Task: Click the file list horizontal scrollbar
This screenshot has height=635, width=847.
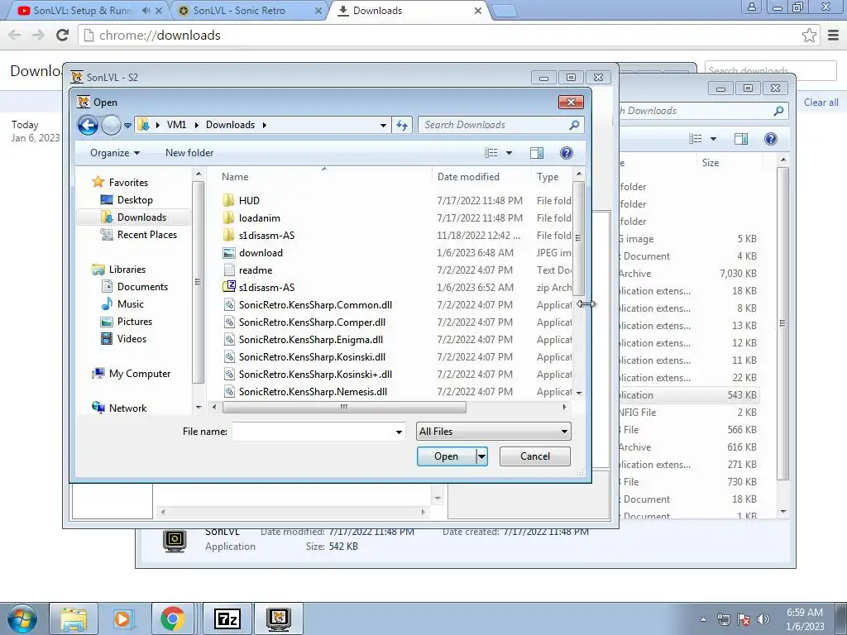Action: coord(344,407)
